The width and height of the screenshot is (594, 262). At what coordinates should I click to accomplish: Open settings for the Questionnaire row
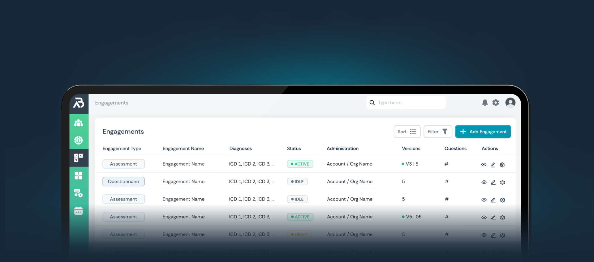pos(502,182)
